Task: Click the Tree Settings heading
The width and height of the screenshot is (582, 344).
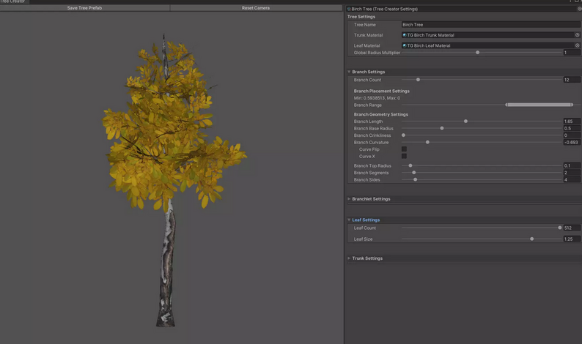Action: [x=361, y=17]
